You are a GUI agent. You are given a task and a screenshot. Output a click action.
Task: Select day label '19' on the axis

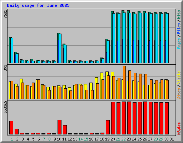click(x=107, y=139)
